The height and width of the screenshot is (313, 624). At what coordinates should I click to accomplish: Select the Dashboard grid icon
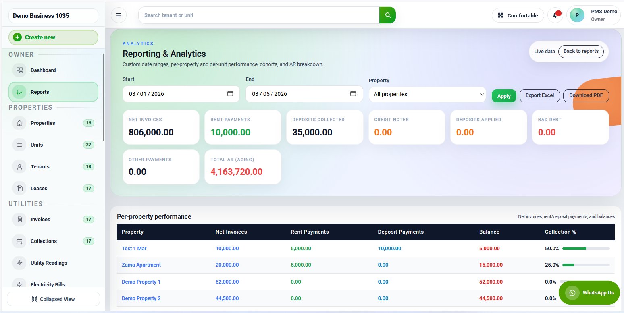pos(19,70)
